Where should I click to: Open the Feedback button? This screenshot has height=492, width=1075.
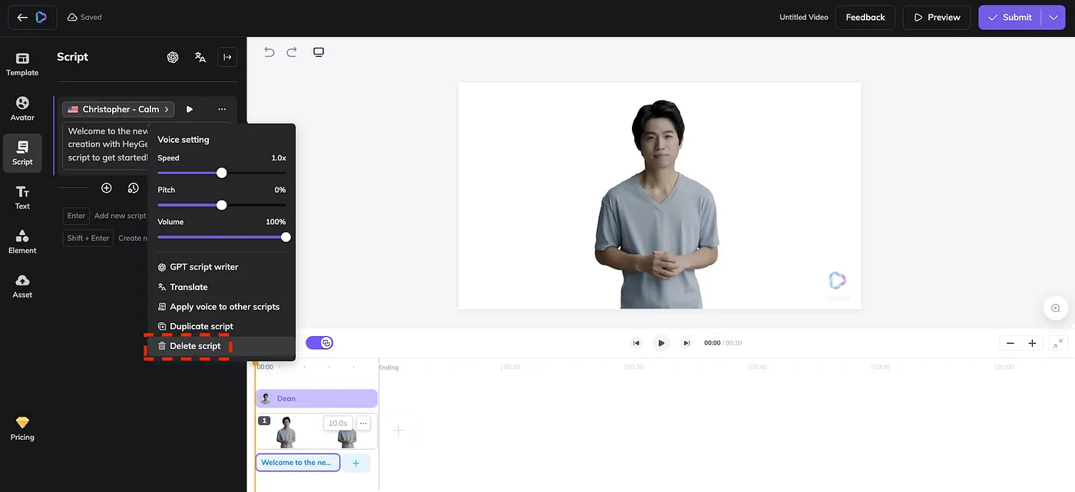pos(865,17)
